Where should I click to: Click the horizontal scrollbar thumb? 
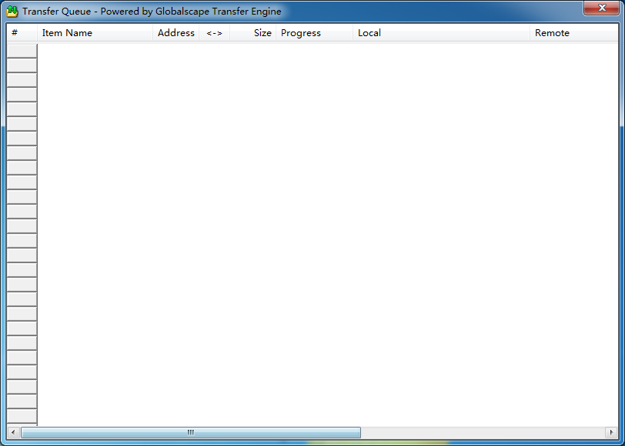point(190,432)
